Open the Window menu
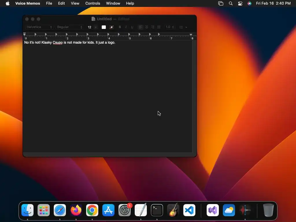The height and width of the screenshot is (222, 296). 113,3
